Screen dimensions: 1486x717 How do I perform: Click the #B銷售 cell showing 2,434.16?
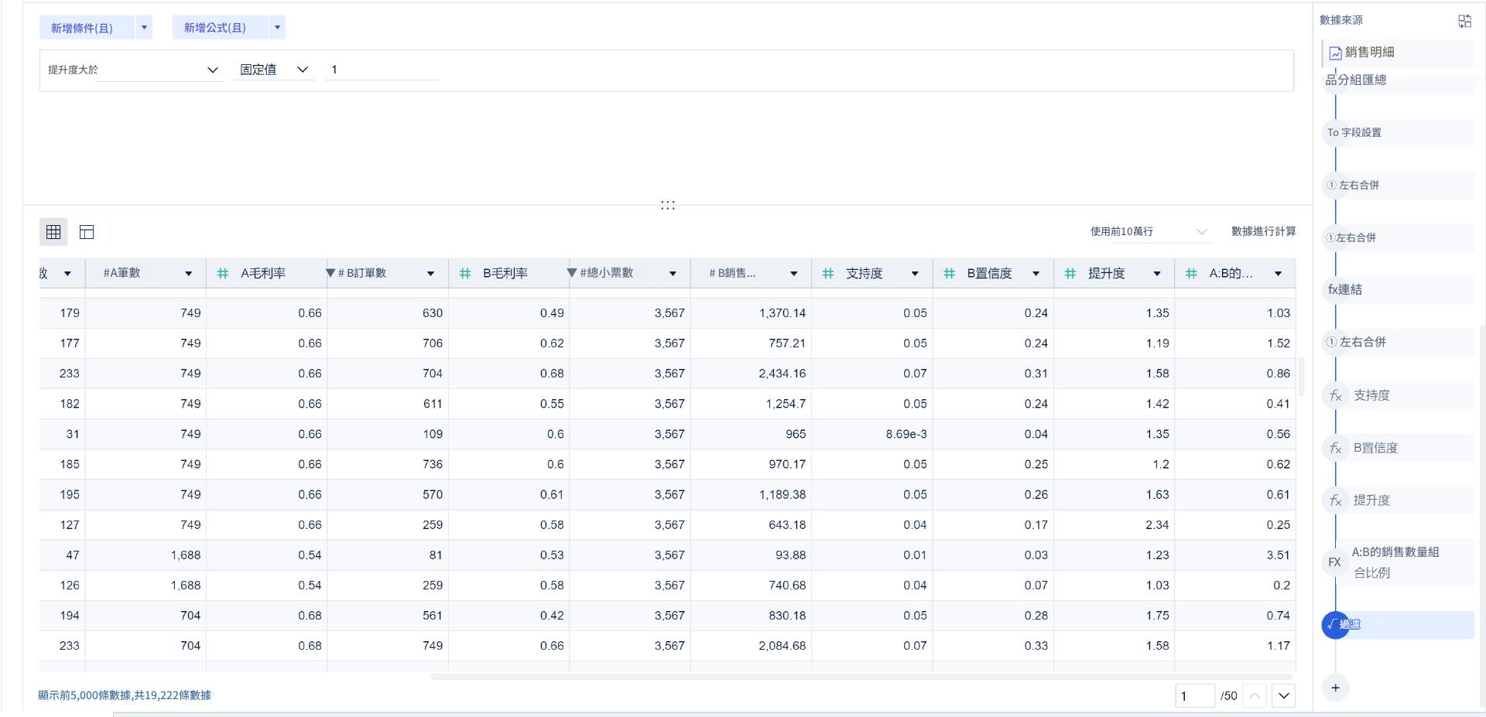(751, 374)
